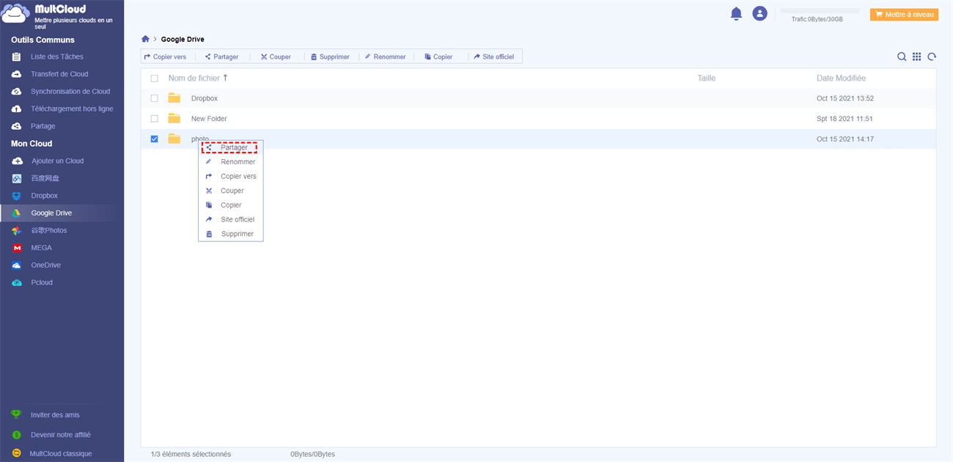This screenshot has height=462, width=953.
Task: Click Copier in toolbar
Action: click(438, 56)
